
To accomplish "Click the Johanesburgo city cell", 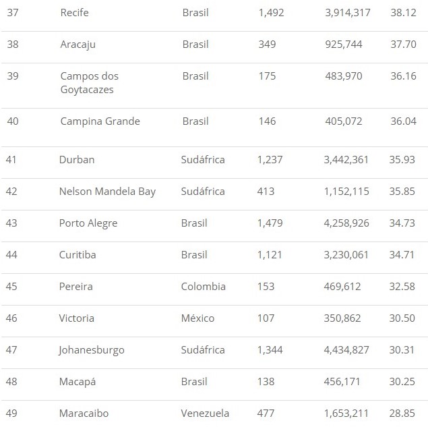I will click(92, 350).
